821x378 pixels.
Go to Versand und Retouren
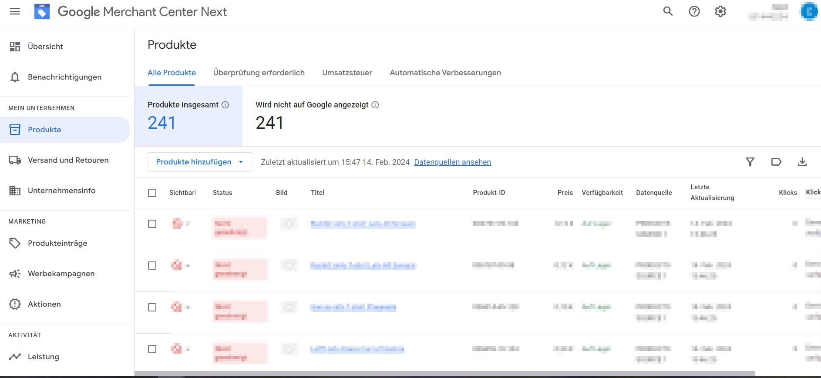68,160
